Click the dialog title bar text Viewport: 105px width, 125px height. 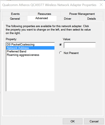tap(49, 5)
